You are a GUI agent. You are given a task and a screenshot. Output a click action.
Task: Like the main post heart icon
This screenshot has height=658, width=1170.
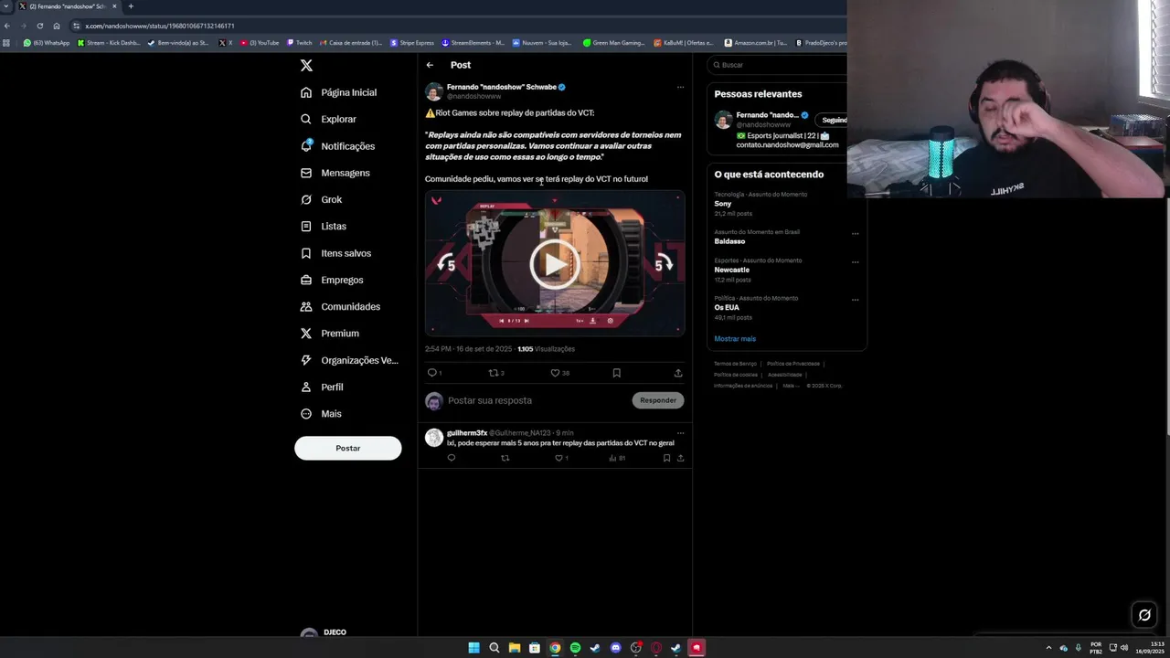(555, 373)
